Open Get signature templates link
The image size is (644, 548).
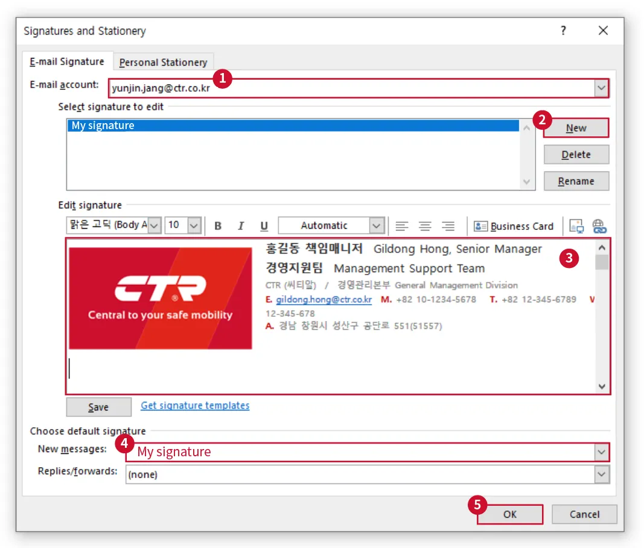tap(195, 406)
